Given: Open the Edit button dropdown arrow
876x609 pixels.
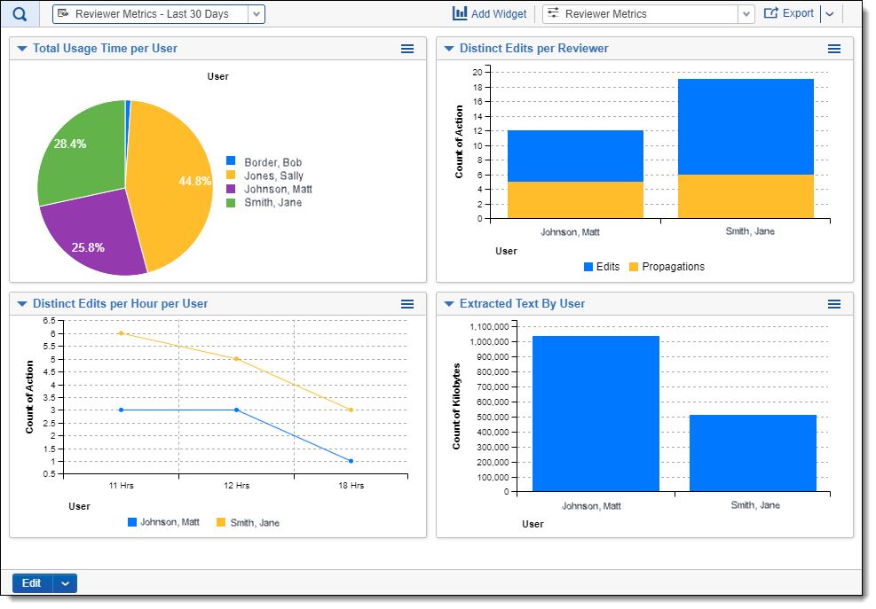Looking at the screenshot, I should pyautogui.click(x=65, y=583).
